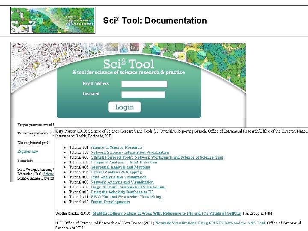Open Future Developments tutorial link
The image size is (308, 231).
coord(110,202)
